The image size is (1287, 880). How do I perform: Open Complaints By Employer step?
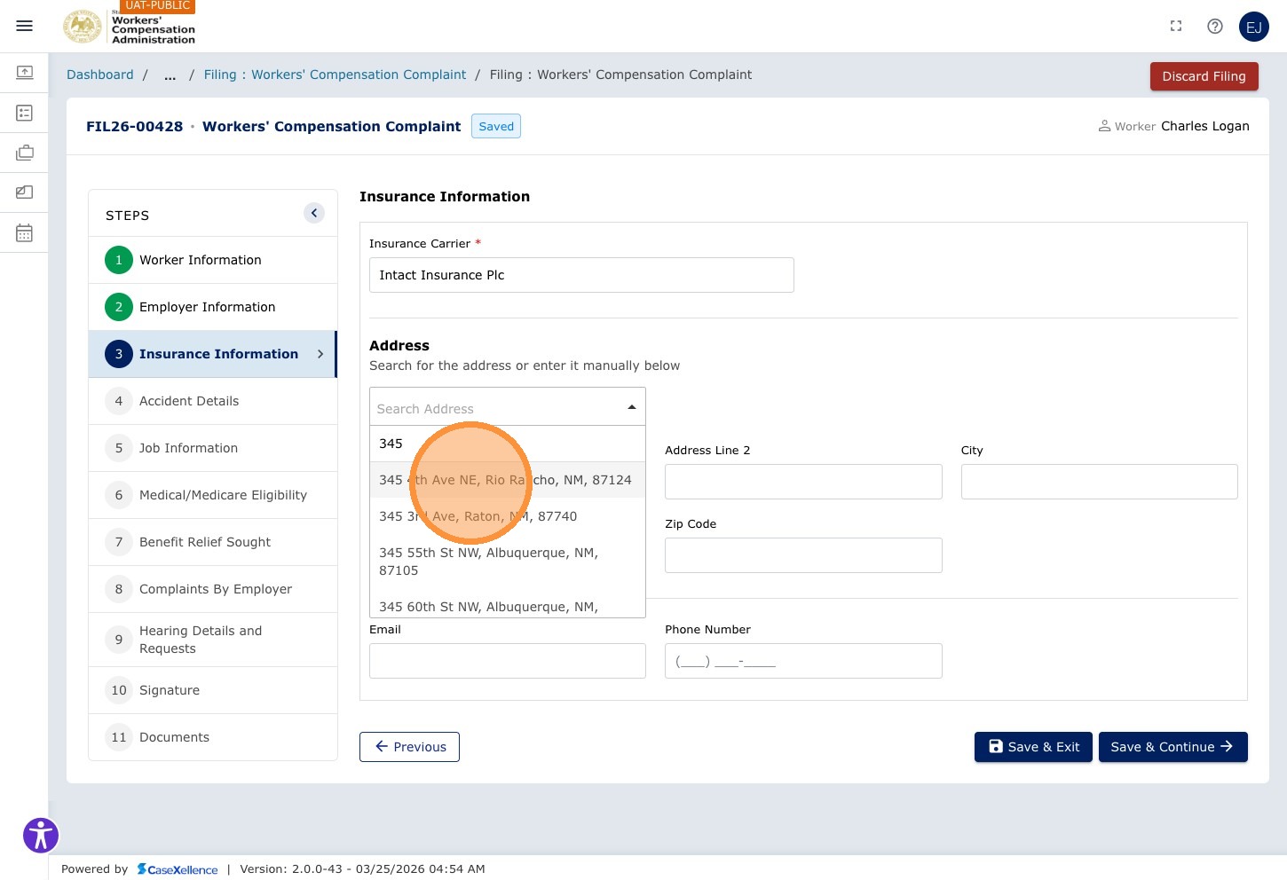click(213, 589)
